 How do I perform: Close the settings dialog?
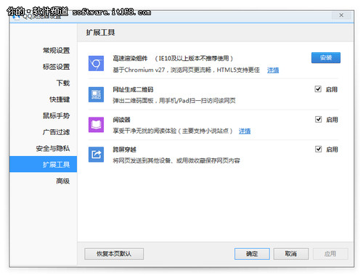tap(341, 15)
